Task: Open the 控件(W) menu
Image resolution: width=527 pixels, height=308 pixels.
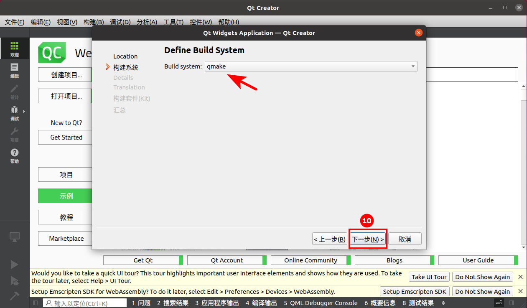Action: 201,22
